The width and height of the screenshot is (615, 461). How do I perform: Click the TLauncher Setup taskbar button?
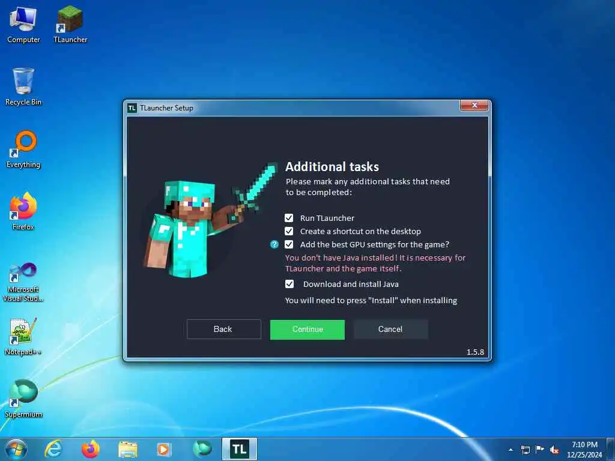[240, 449]
